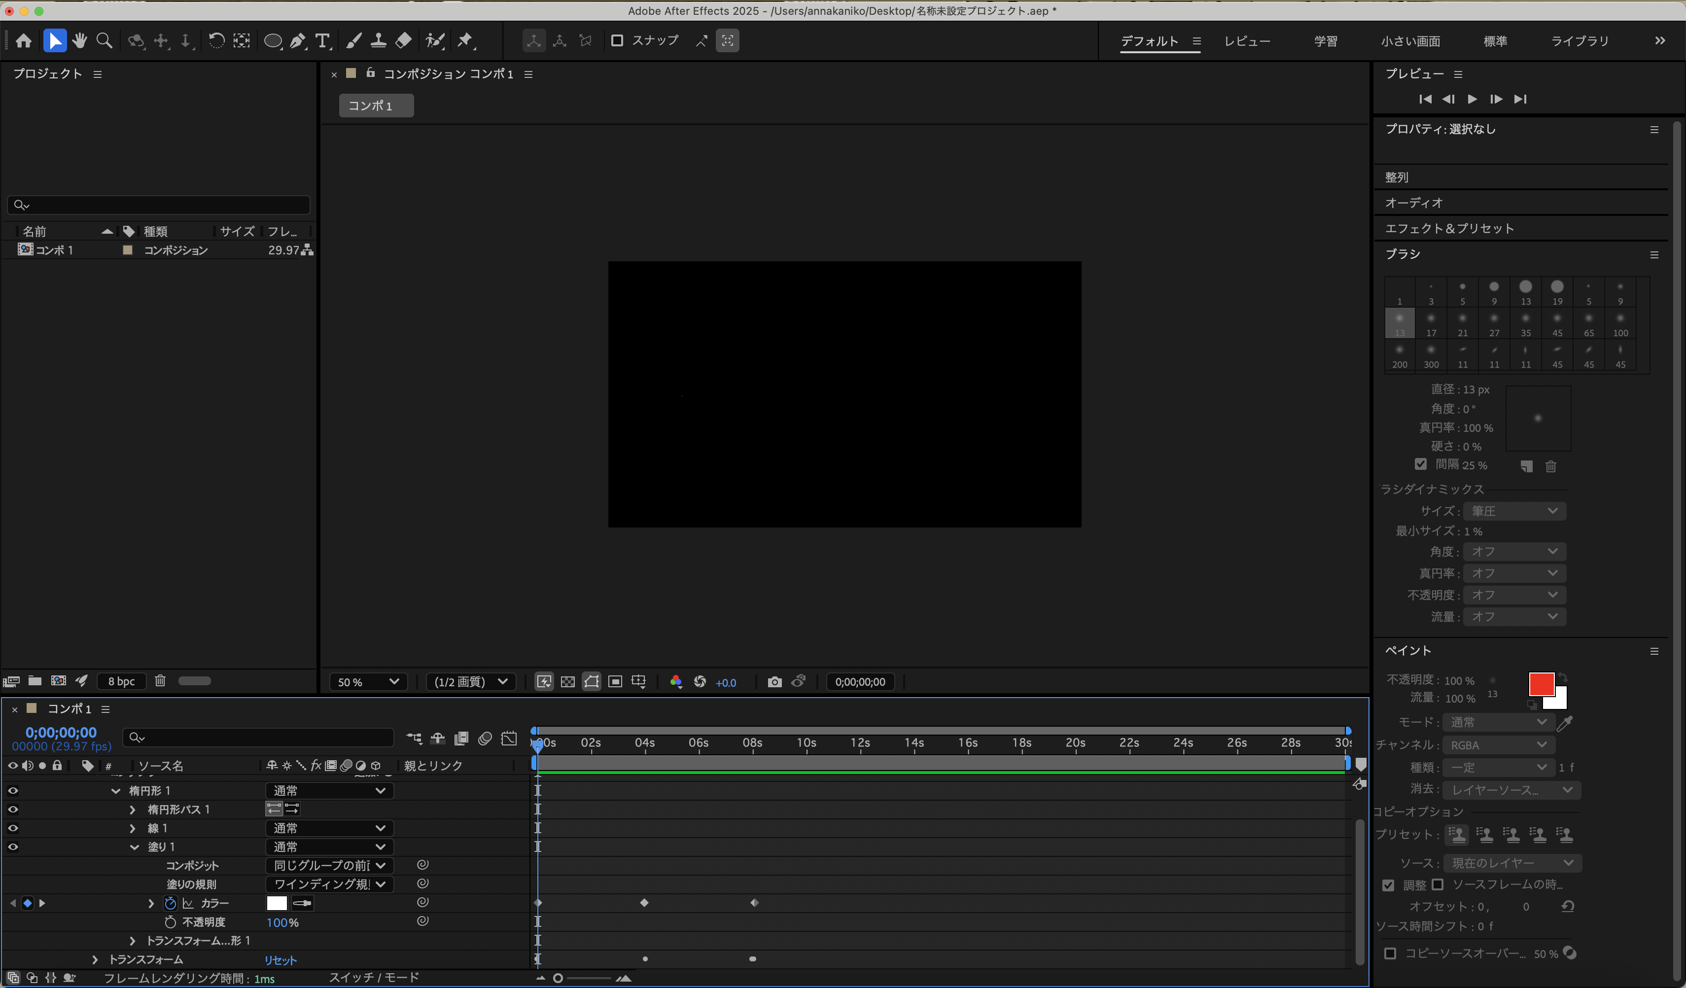
Task: Check the ソースフレームの時 checkbox
Action: [x=1437, y=884]
